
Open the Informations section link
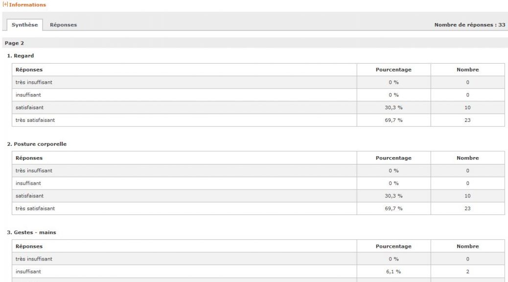coord(27,5)
